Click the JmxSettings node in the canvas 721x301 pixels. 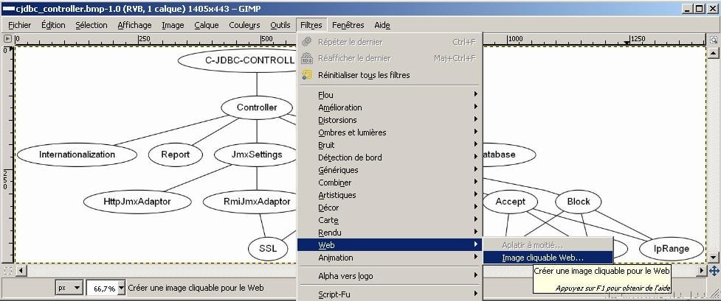(x=257, y=155)
